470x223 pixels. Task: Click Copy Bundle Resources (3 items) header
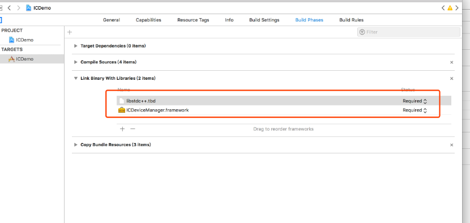pos(116,145)
